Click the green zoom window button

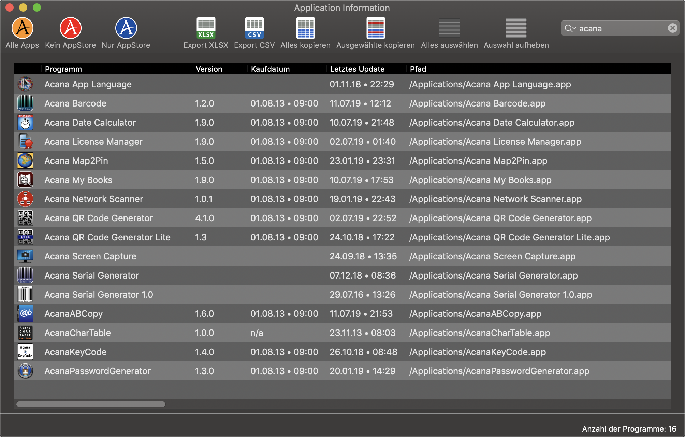pyautogui.click(x=37, y=8)
